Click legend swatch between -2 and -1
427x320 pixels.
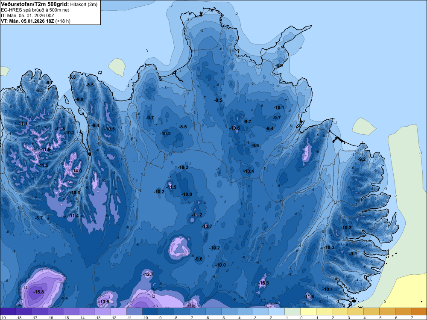point(277,311)
